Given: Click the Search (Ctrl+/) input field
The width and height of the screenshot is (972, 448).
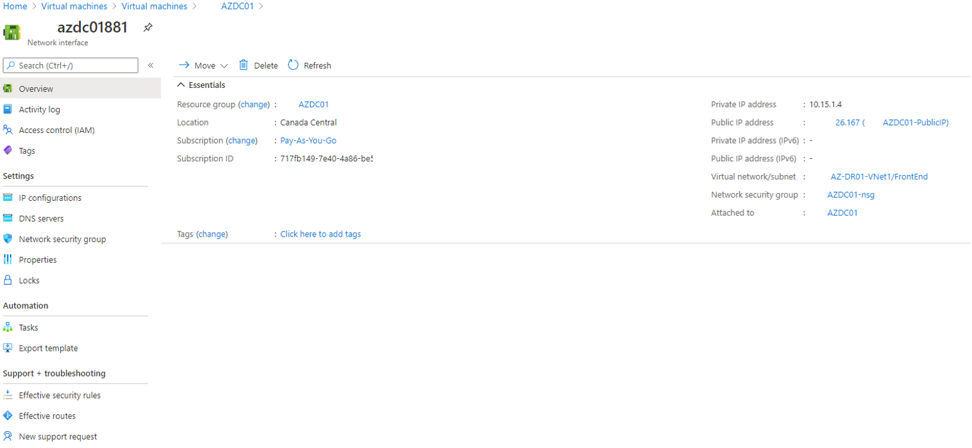Looking at the screenshot, I should coord(70,65).
